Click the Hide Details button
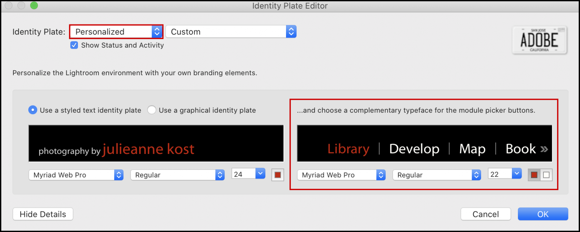This screenshot has width=580, height=232. (43, 214)
